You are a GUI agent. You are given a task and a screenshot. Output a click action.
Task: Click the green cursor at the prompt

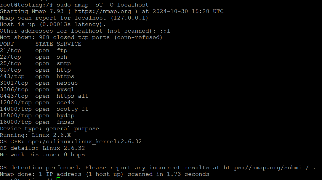pyautogui.click(x=58, y=179)
